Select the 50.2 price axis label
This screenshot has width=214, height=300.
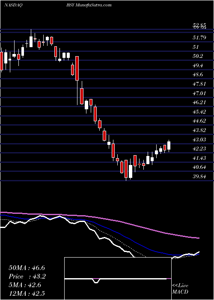click(x=198, y=56)
